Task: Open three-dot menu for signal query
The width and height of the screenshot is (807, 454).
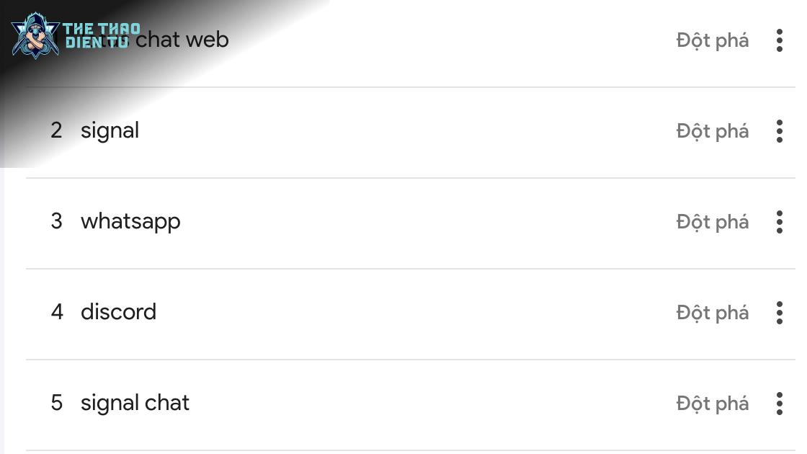Action: [x=779, y=131]
